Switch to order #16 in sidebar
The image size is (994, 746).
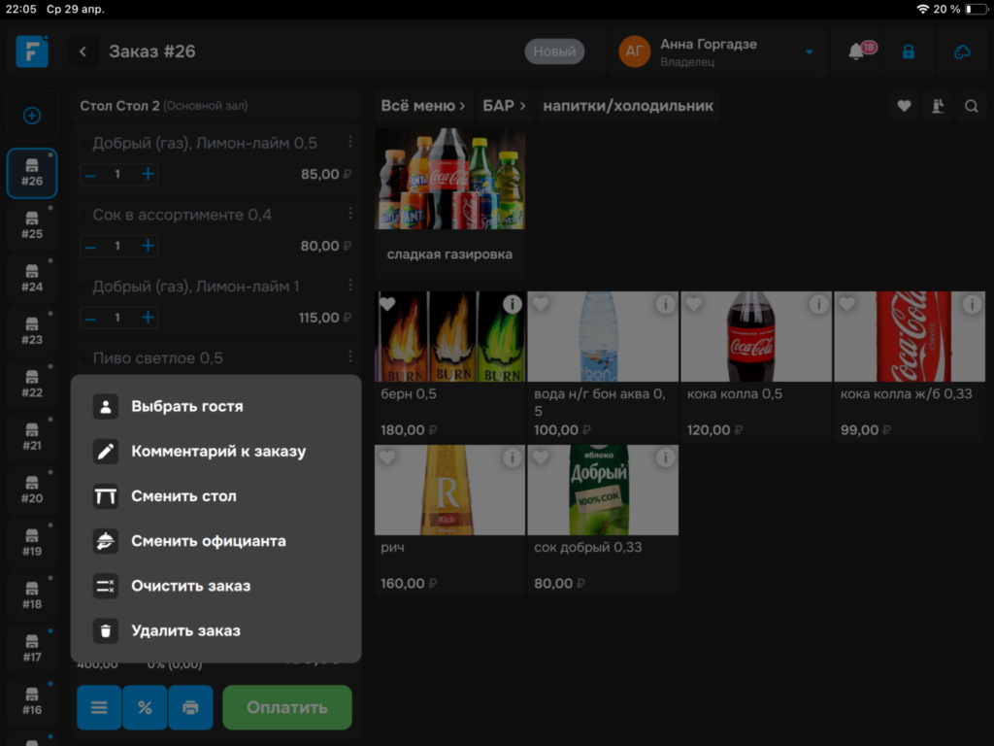pos(32,702)
